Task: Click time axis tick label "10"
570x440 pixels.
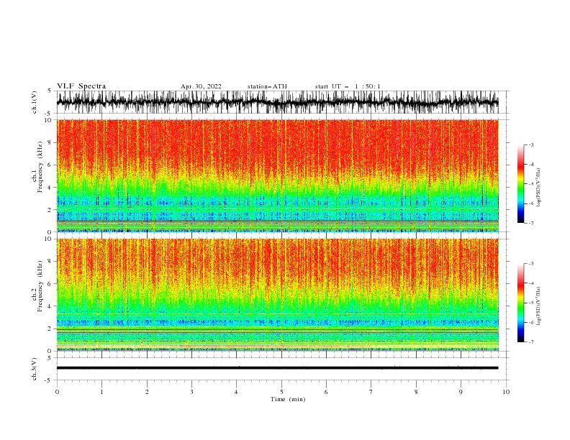Action: pos(506,392)
